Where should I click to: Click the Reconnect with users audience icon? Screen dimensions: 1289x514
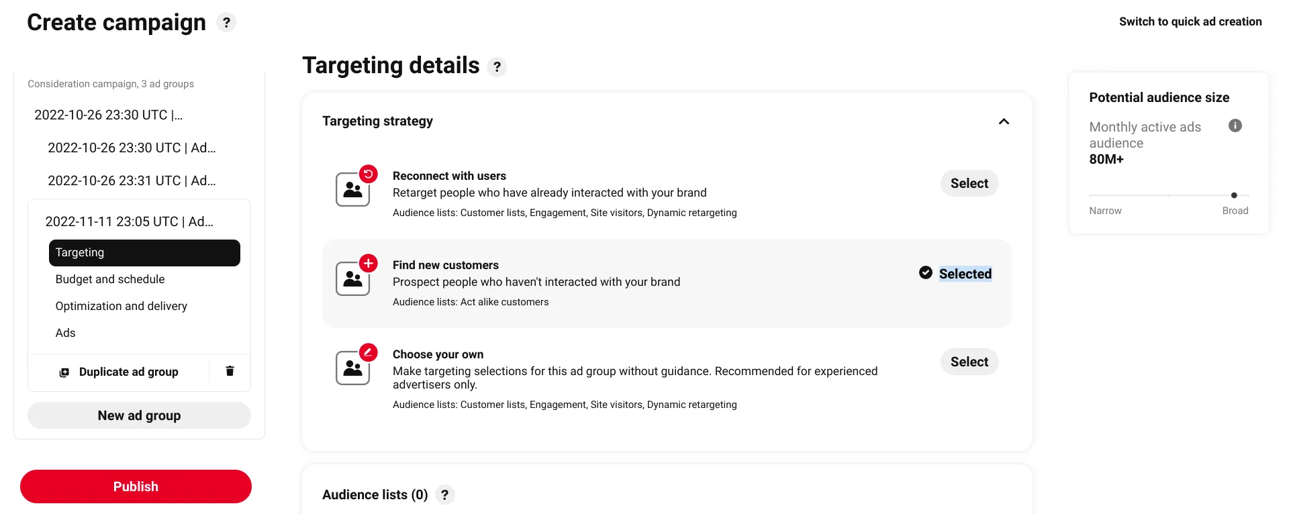(x=354, y=187)
